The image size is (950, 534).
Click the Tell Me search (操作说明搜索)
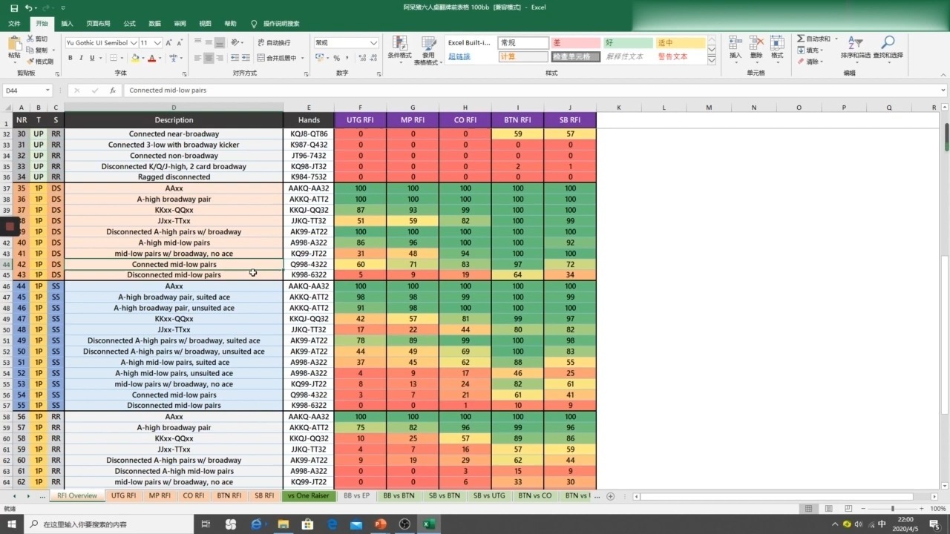[x=276, y=24]
